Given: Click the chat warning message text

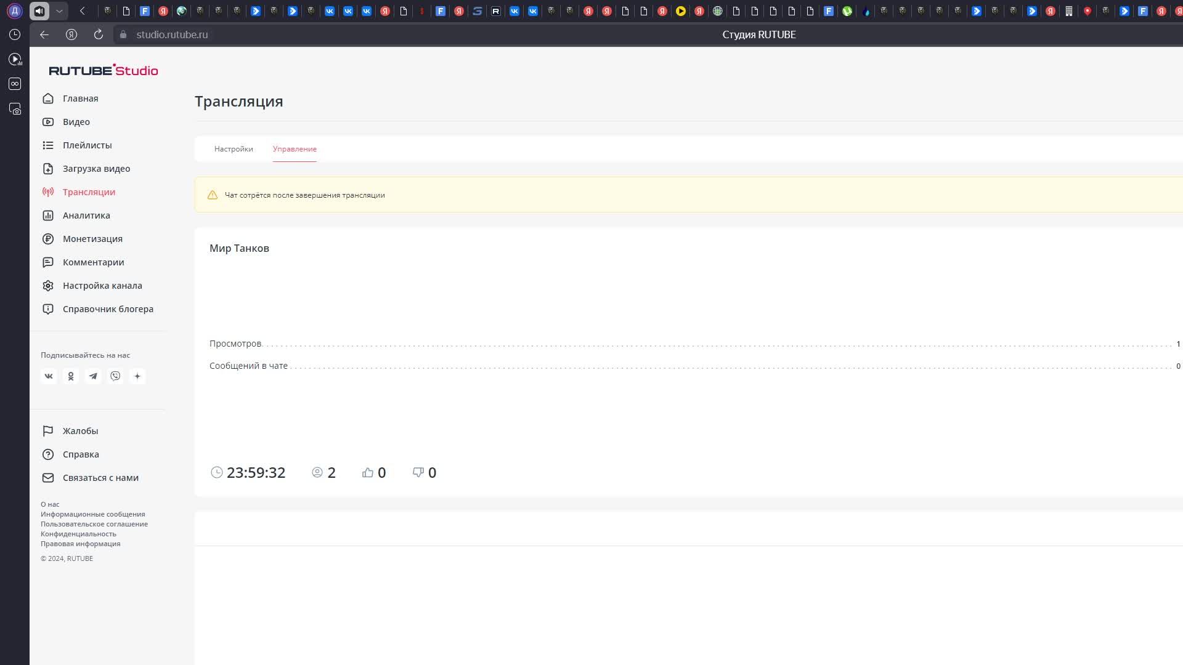Looking at the screenshot, I should [304, 195].
